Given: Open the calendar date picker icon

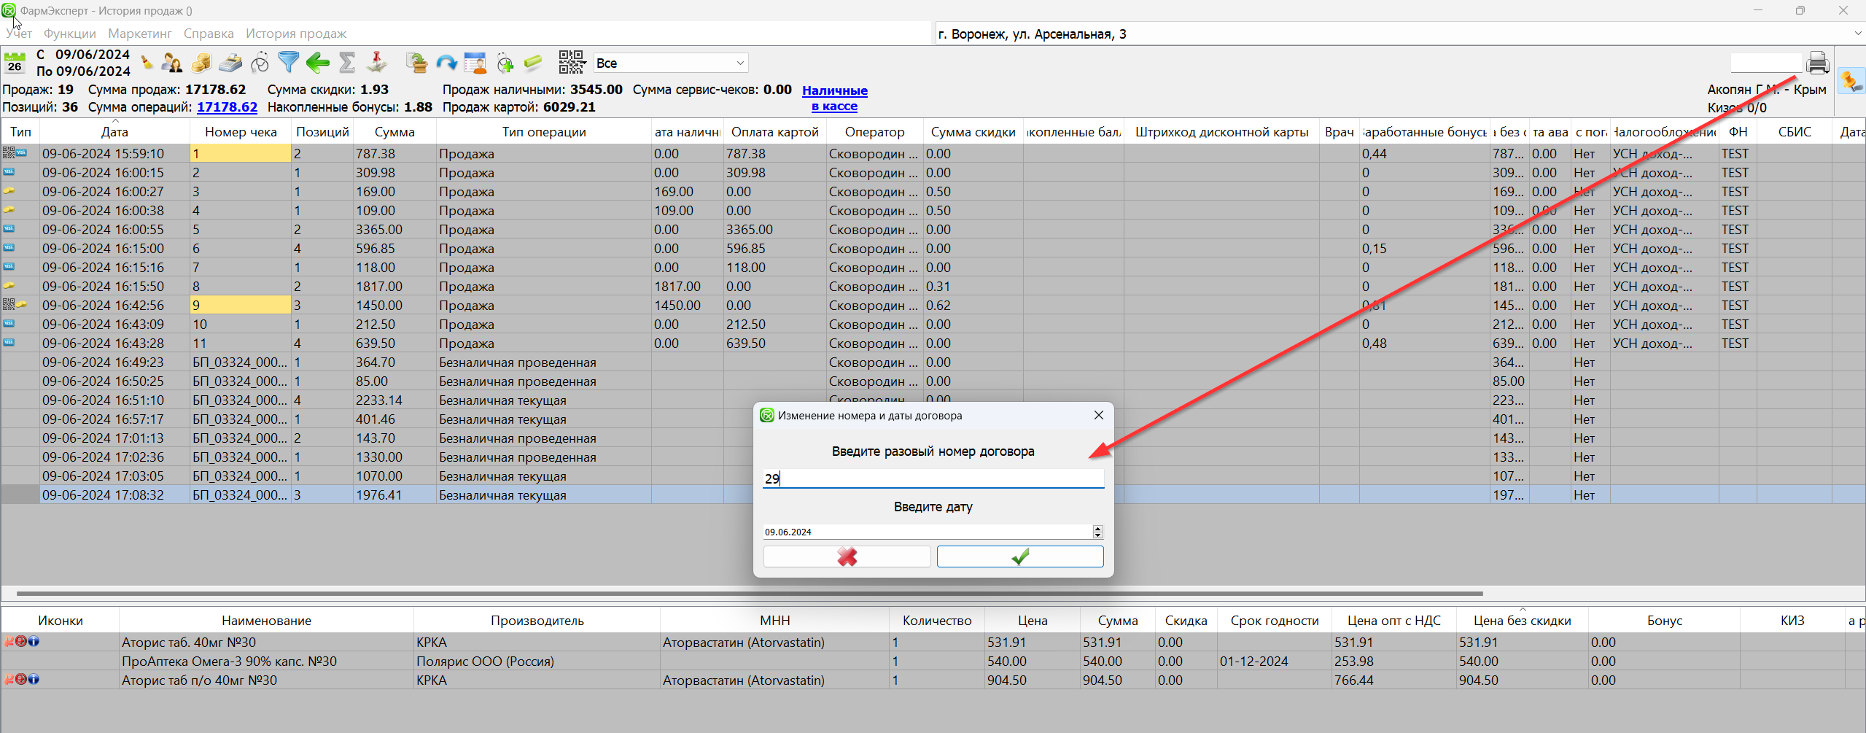Looking at the screenshot, I should click(x=15, y=63).
